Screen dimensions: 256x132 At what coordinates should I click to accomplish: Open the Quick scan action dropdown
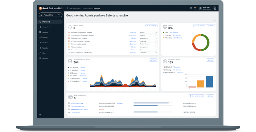point(148,50)
